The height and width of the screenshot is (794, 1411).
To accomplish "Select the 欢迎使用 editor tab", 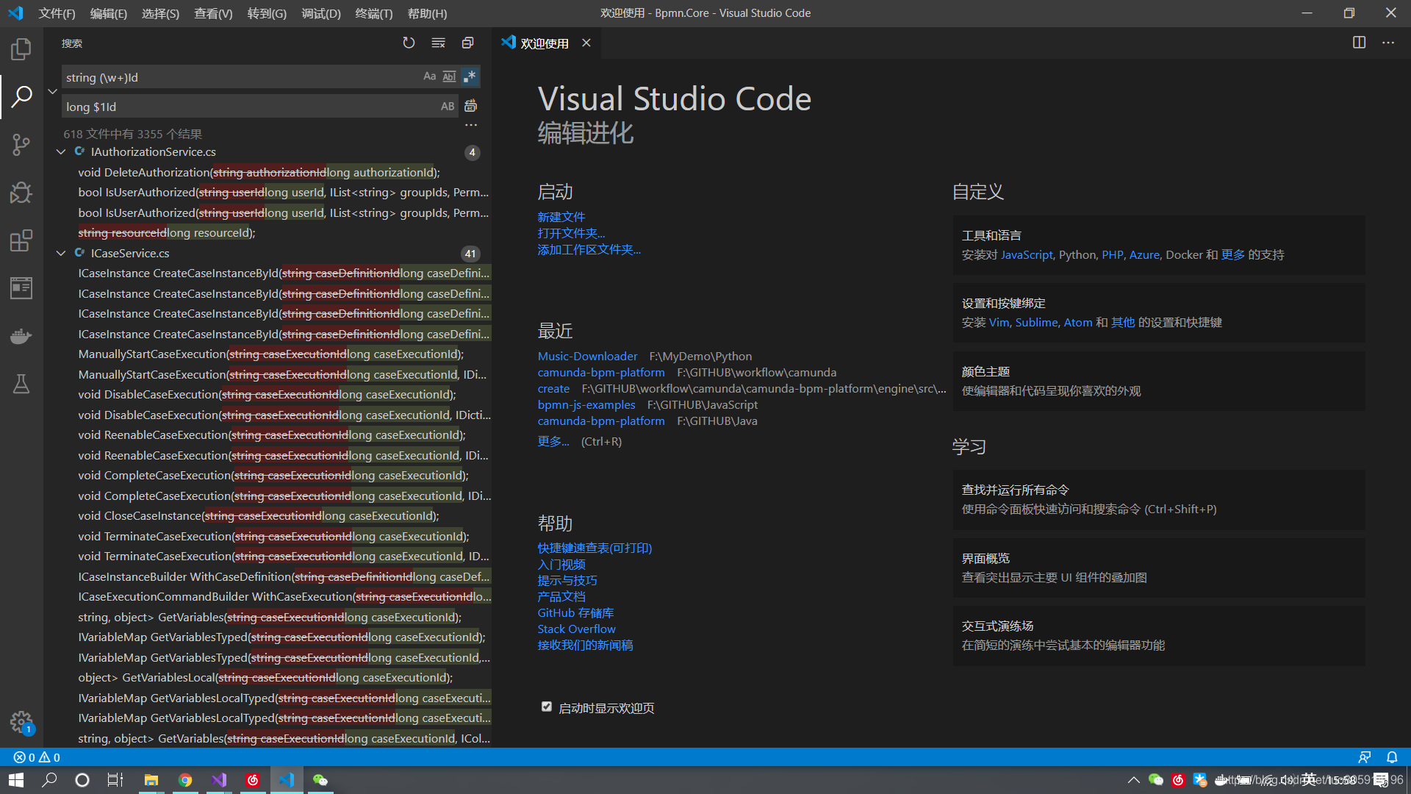I will tap(544, 43).
